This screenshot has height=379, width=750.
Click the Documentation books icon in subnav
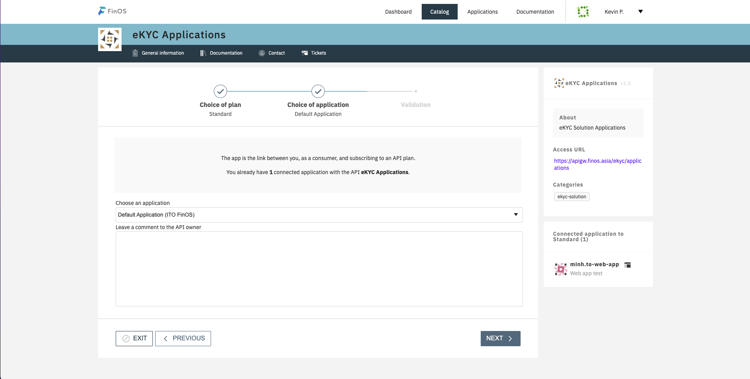tap(203, 53)
